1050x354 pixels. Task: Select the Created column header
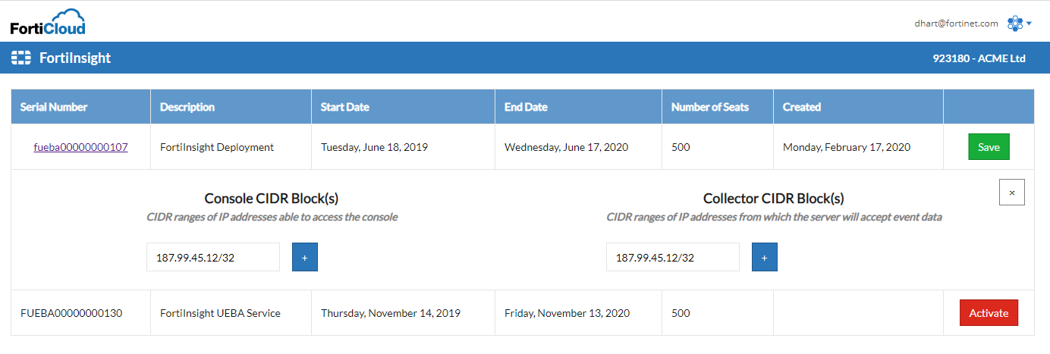coord(802,107)
